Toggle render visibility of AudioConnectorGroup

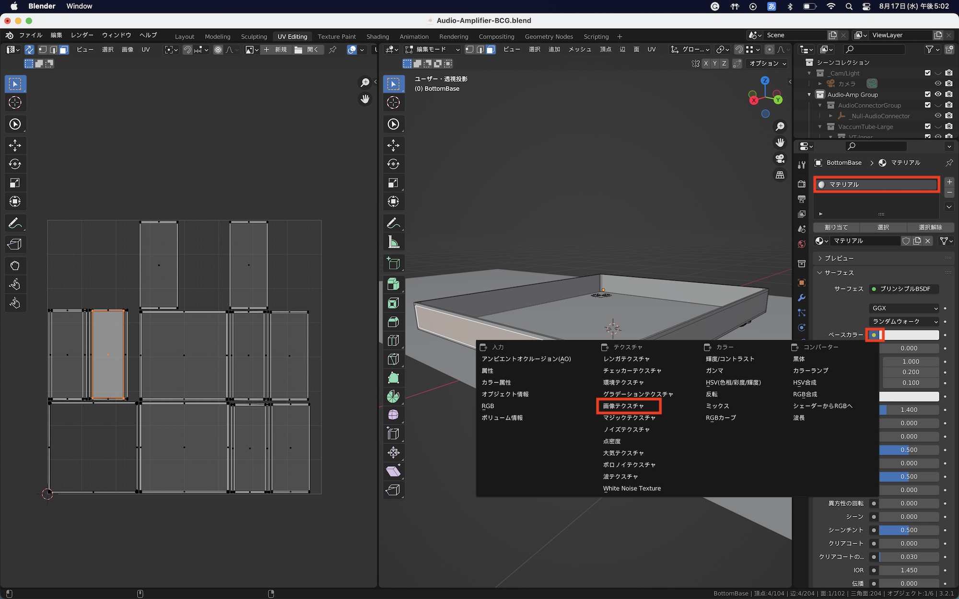coord(949,105)
